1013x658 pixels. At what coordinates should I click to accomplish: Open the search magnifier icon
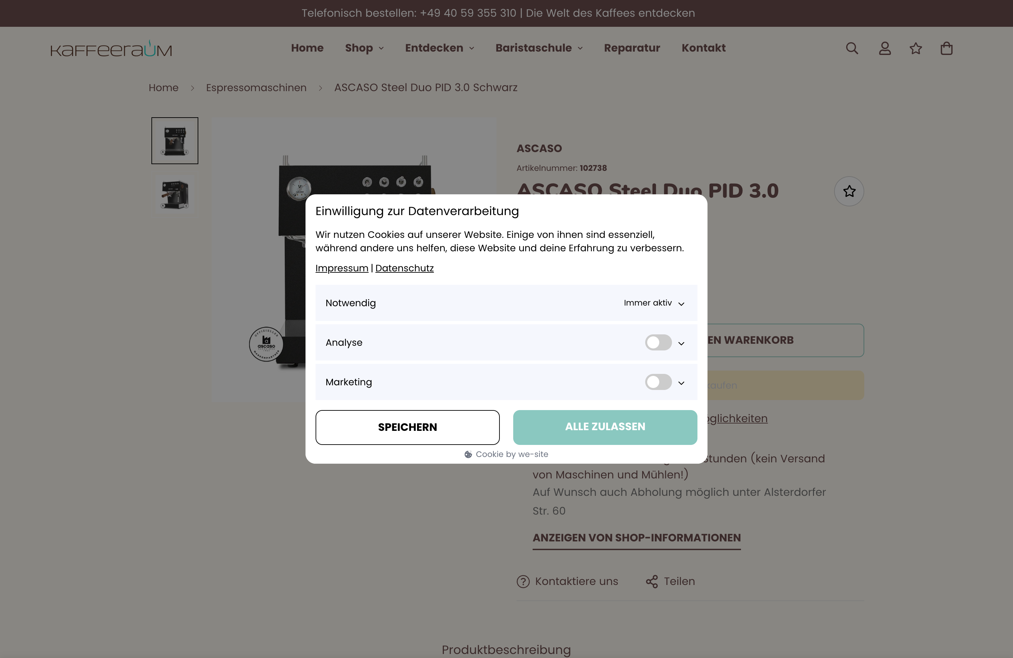point(852,48)
